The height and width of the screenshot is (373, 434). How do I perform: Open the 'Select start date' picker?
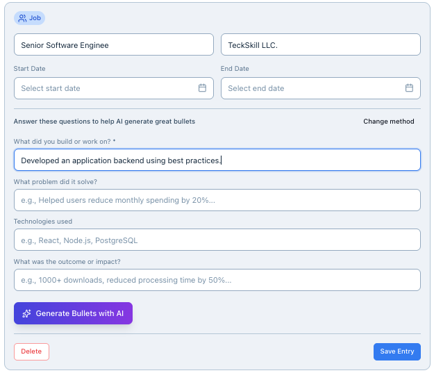104,88
